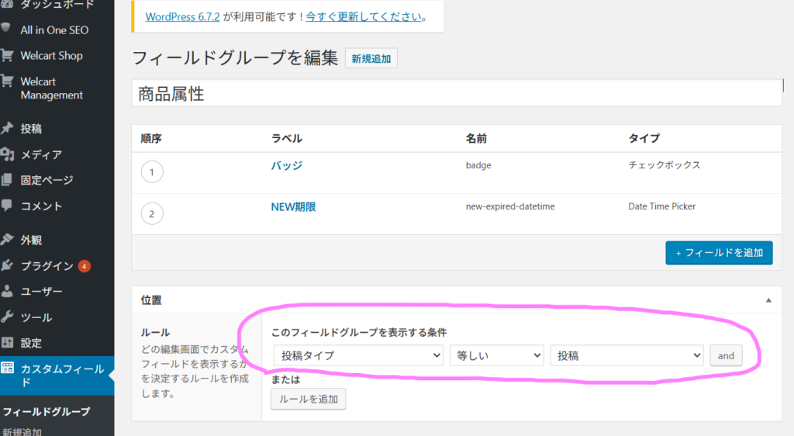Click the Welcart Shop cart icon
Image resolution: width=794 pixels, height=436 pixels.
pyautogui.click(x=7, y=55)
